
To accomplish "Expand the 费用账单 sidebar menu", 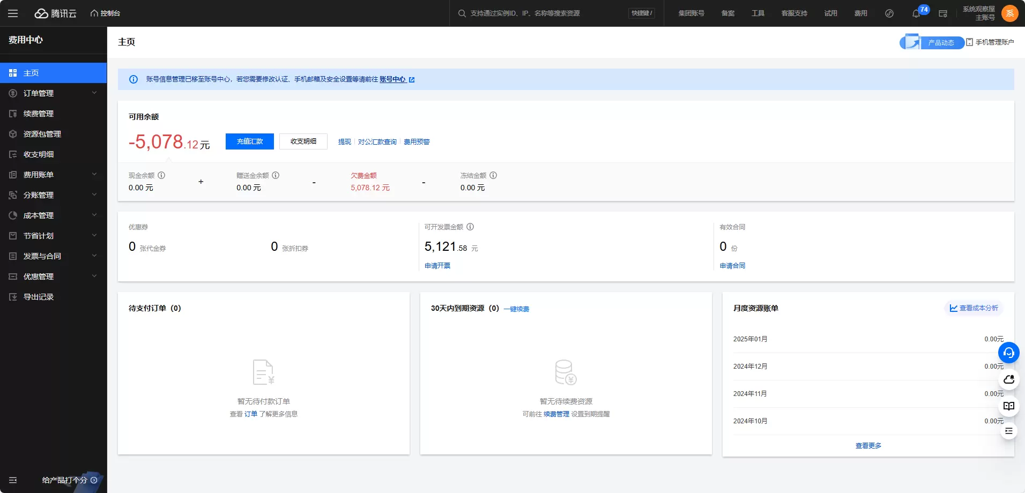I will (53, 175).
